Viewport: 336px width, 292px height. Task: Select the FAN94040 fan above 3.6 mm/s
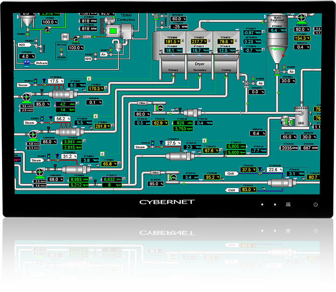[x=27, y=97]
